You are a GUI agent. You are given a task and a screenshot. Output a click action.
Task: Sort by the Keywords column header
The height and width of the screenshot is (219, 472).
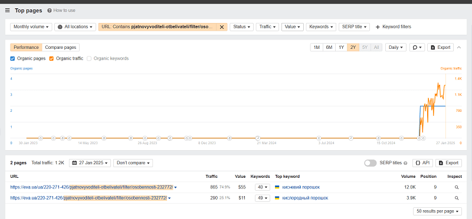coord(260,177)
